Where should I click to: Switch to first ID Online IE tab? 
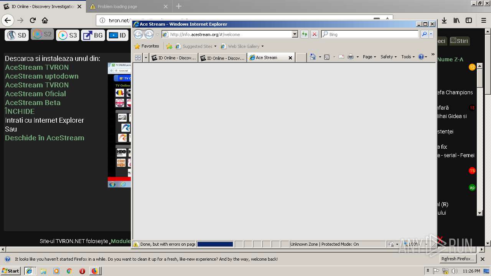pos(174,58)
